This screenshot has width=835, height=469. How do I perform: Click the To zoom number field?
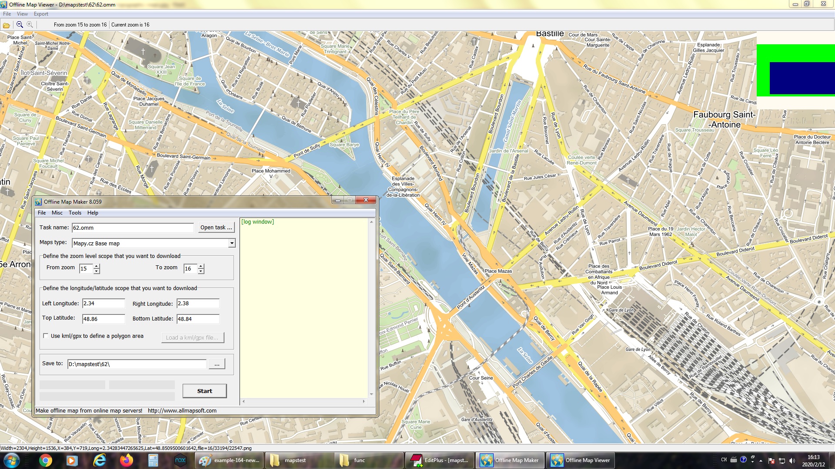(190, 269)
